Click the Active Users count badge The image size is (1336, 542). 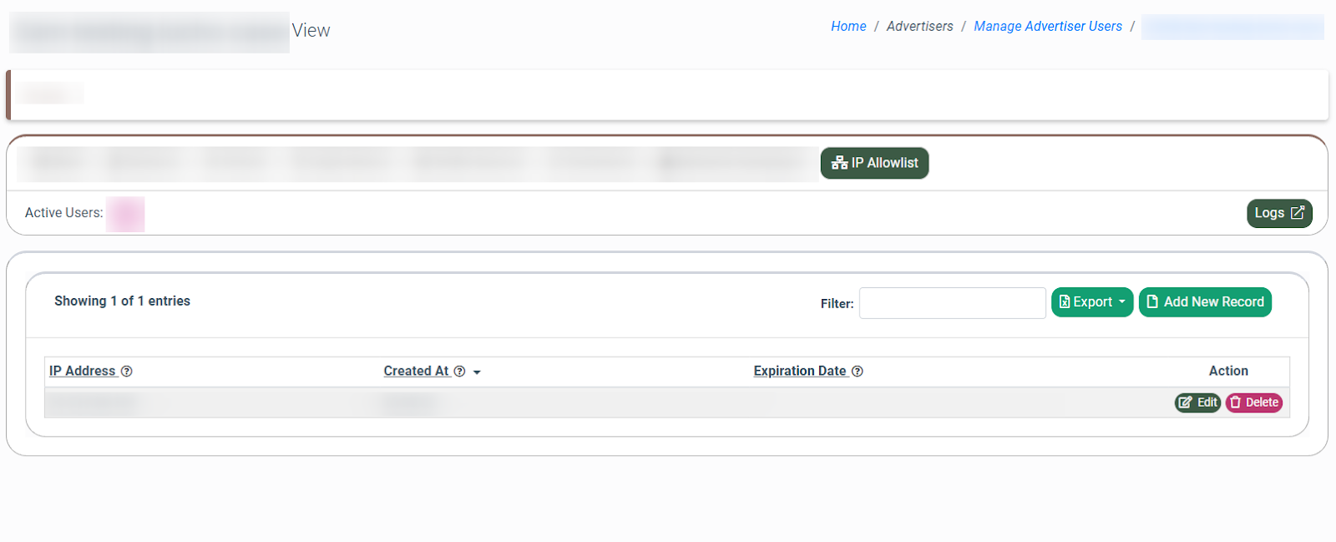[125, 214]
